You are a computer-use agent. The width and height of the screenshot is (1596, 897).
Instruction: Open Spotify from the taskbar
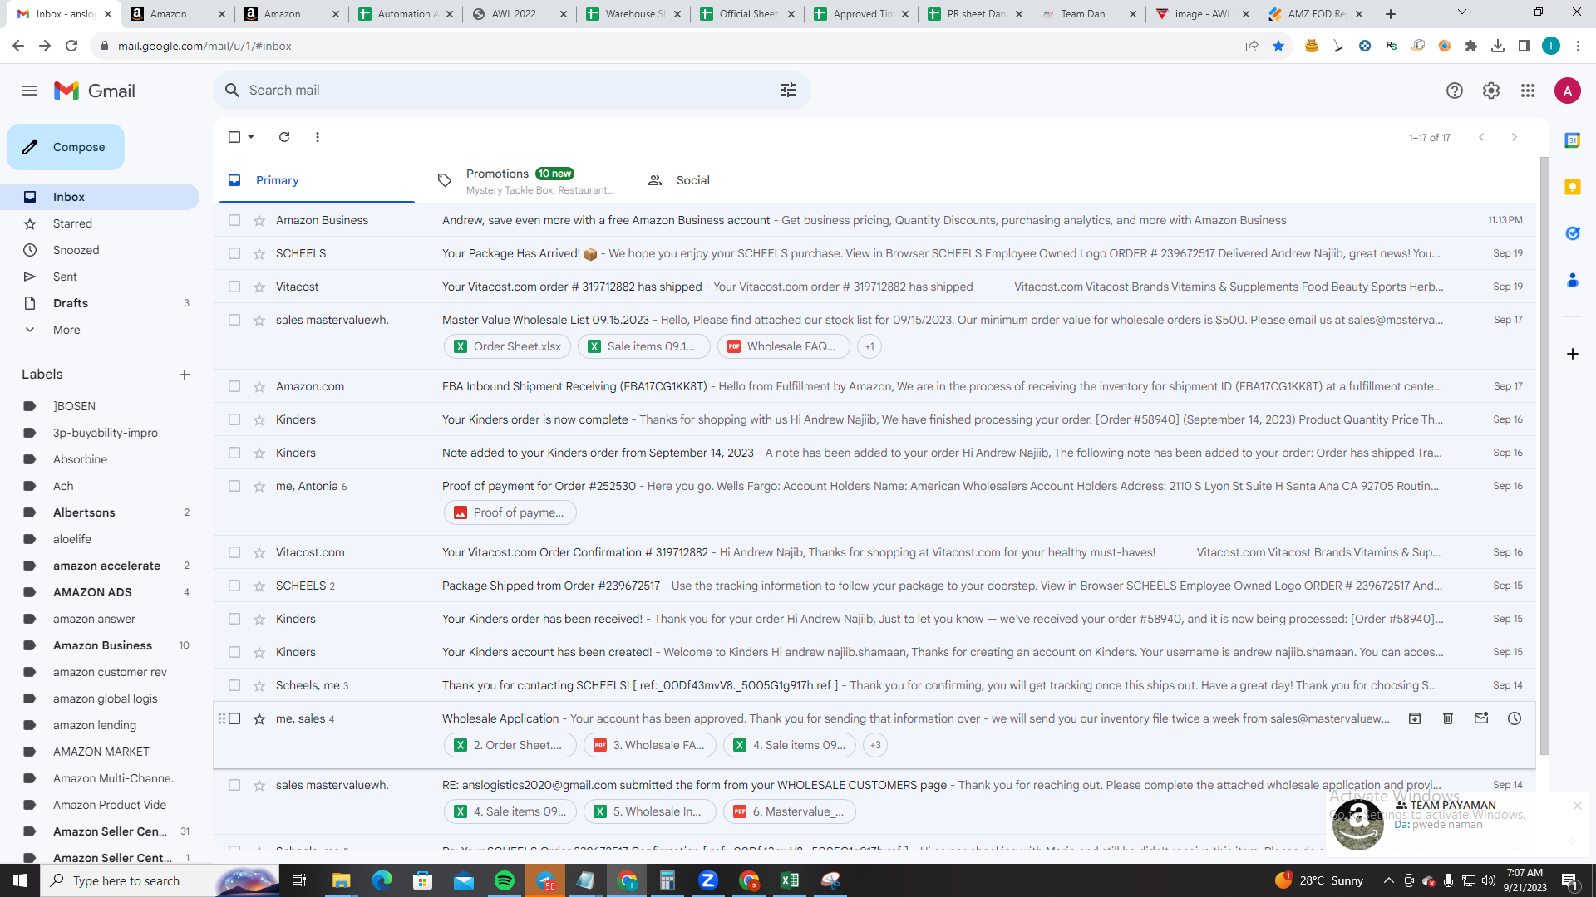(505, 880)
